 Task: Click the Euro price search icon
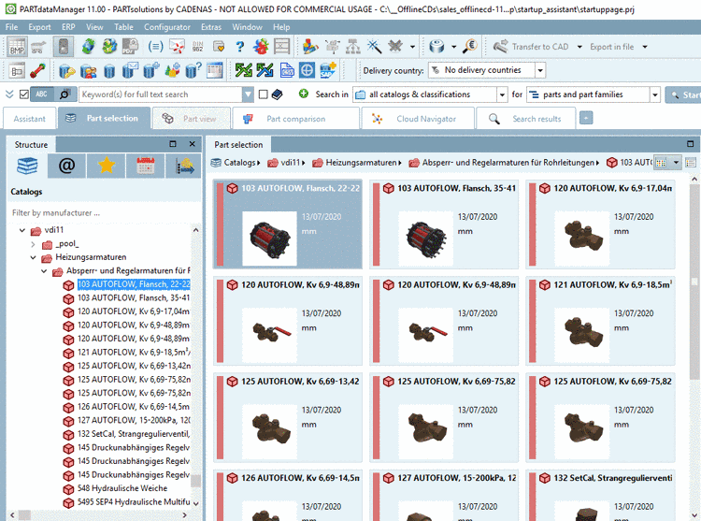pyautogui.click(x=470, y=46)
